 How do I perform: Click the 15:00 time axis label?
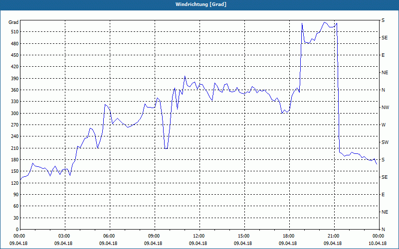[244, 236]
